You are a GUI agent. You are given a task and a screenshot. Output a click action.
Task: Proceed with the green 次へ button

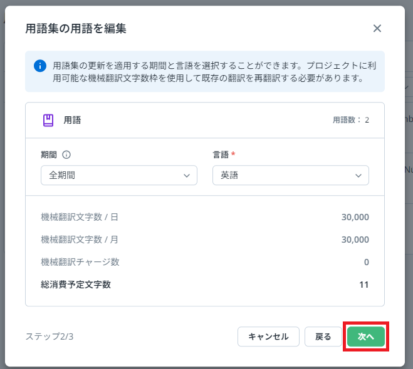366,336
